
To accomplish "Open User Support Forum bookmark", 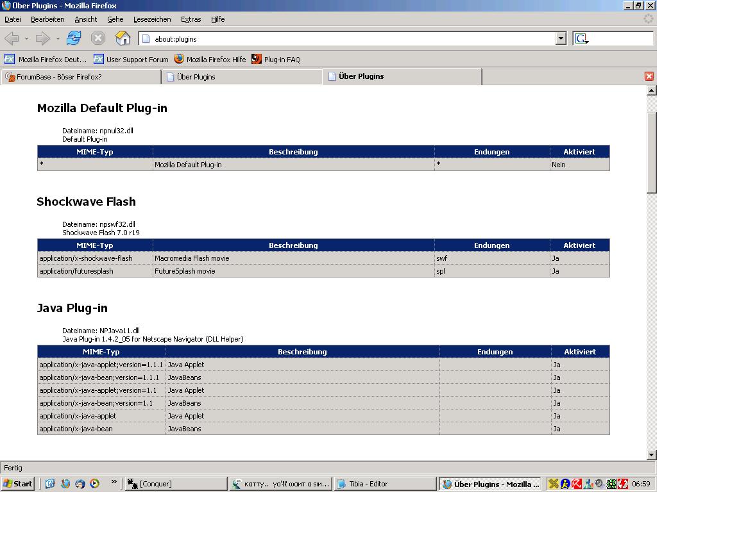I will click(x=131, y=60).
